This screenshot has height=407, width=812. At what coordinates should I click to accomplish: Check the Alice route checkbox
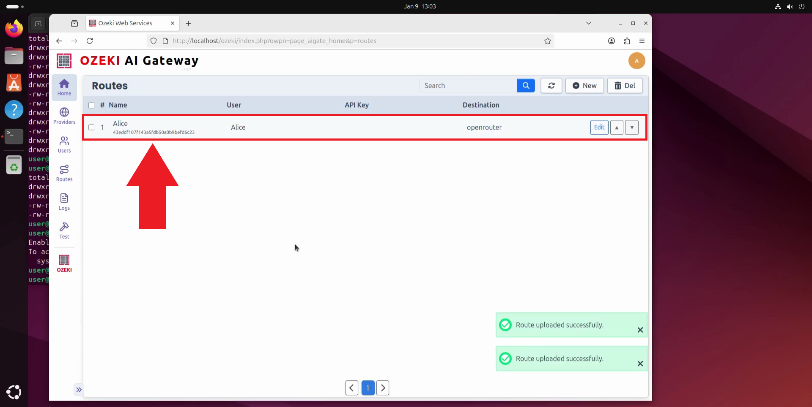coord(91,127)
